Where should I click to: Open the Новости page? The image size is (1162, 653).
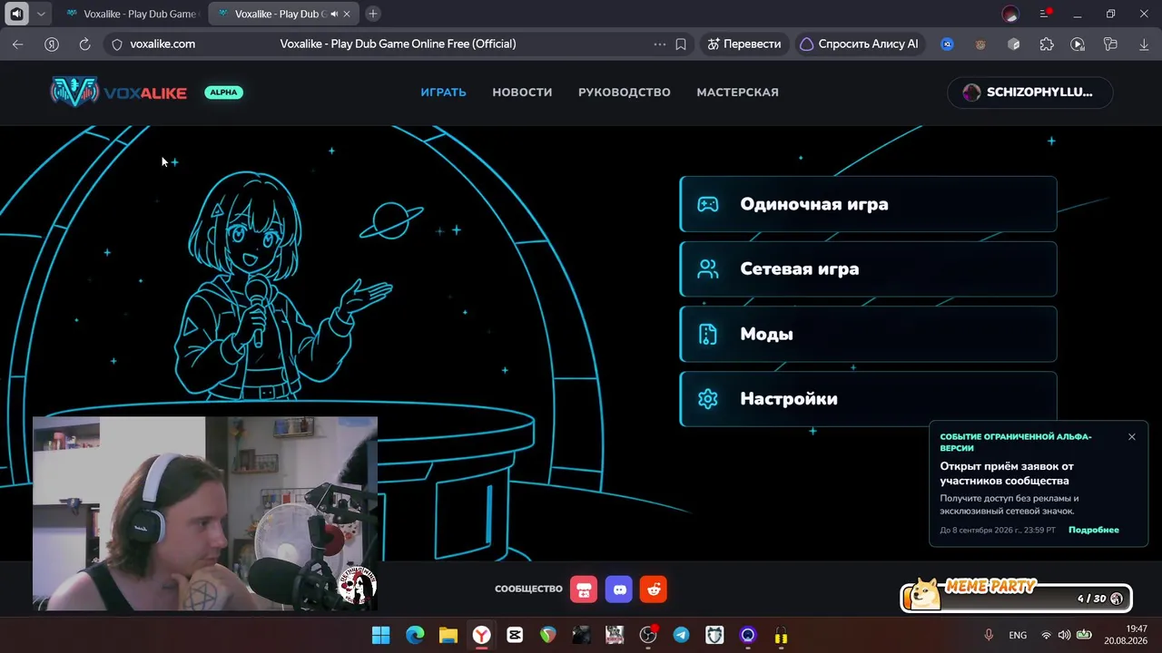522,92
